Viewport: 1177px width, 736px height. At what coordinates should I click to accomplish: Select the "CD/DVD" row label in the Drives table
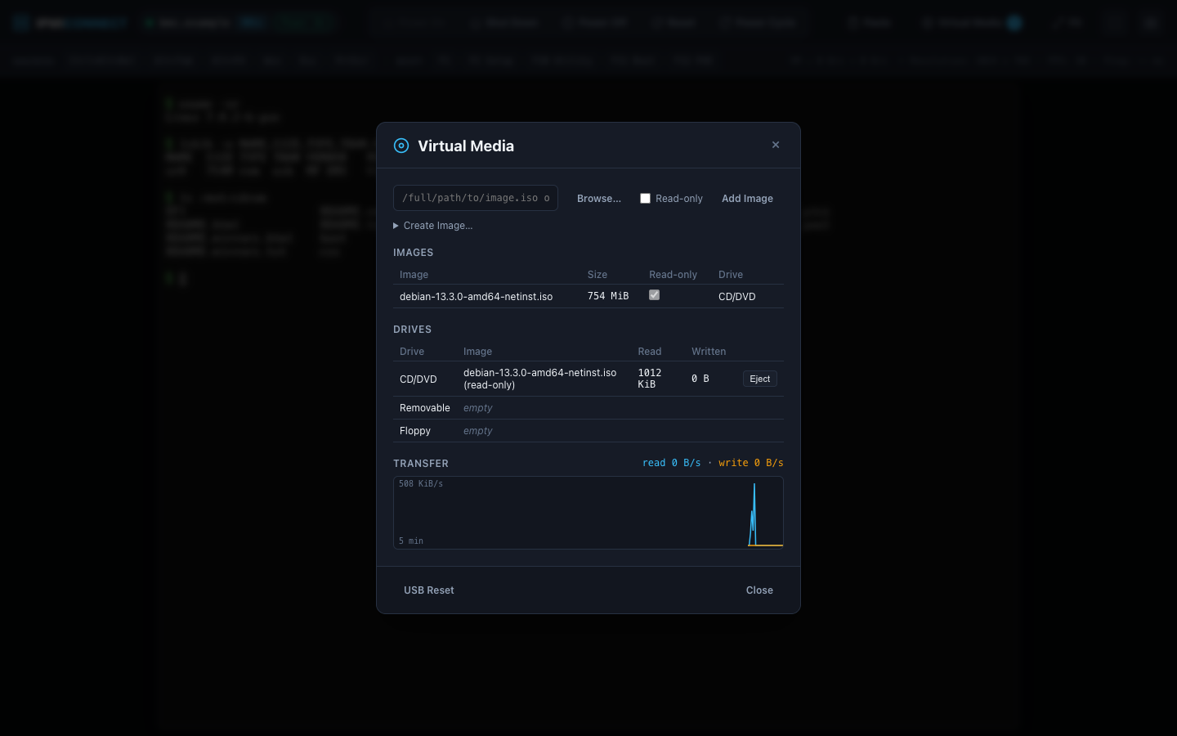coord(418,379)
